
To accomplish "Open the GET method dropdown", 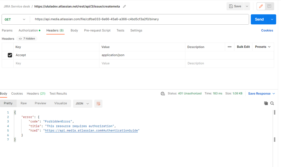I will pyautogui.click(x=15, y=19).
